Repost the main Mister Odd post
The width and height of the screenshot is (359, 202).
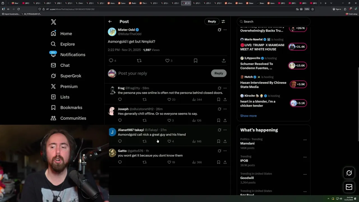pos(139,61)
